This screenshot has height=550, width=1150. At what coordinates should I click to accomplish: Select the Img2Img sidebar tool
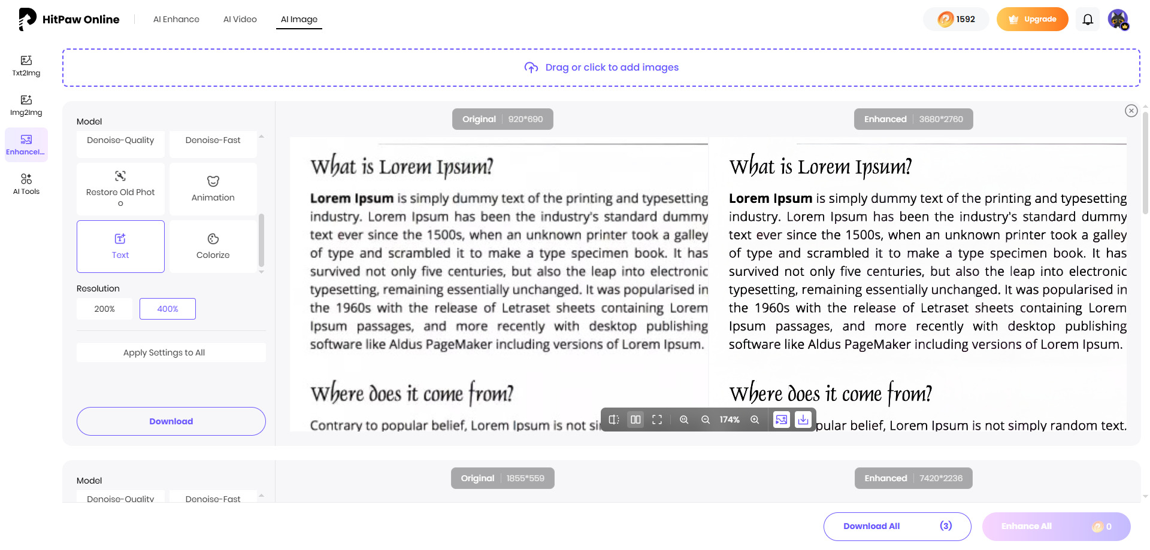point(26,105)
